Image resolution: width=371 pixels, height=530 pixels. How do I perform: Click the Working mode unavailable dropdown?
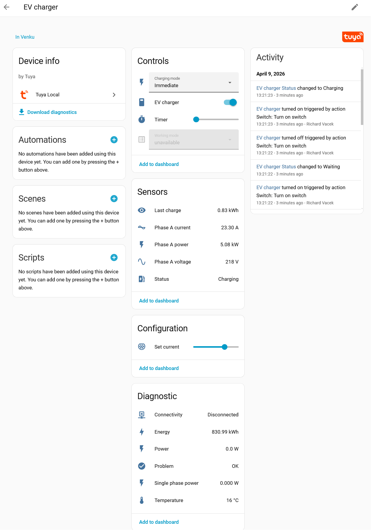(194, 139)
